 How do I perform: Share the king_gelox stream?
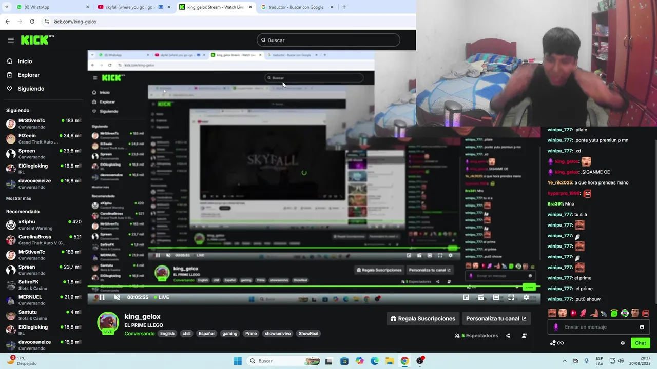tap(508, 336)
